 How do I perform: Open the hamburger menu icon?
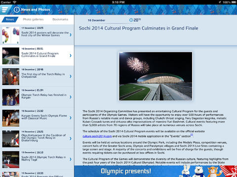click(x=4, y=10)
